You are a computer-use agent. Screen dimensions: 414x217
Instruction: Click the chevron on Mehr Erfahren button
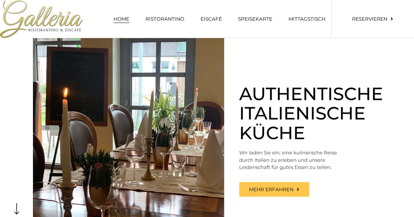[298, 189]
